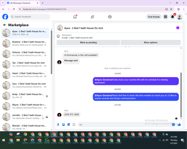The image size is (187, 149).
Task: Open Ayoo conversation in the list
Action: [25, 33]
